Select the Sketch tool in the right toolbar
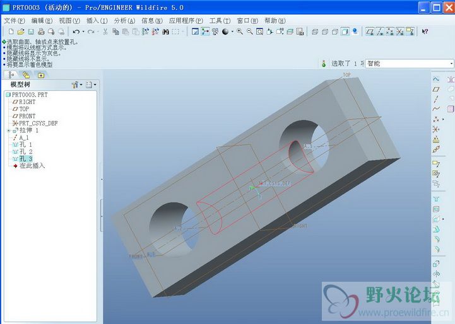This screenshot has height=324, width=455. 436,79
